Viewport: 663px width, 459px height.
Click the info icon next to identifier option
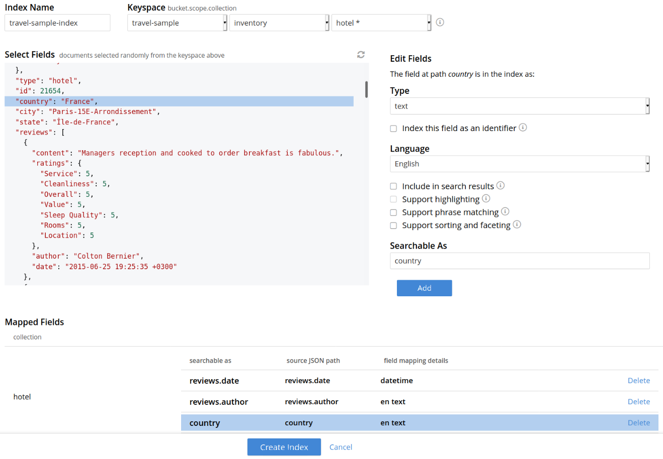[x=522, y=128]
